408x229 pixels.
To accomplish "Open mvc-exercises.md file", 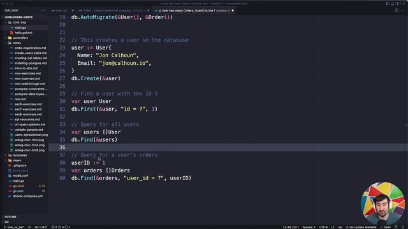I will (x=27, y=74).
